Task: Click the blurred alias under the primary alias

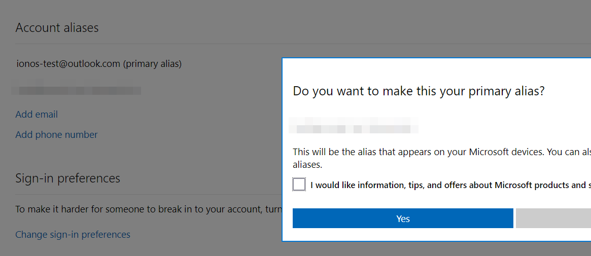Action: coord(77,90)
